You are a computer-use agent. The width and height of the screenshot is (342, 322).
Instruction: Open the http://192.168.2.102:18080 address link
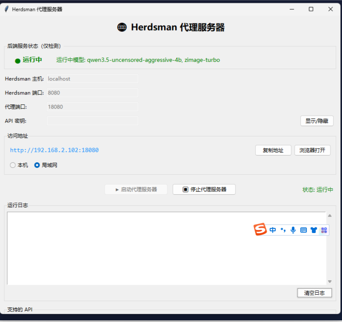tap(55, 150)
